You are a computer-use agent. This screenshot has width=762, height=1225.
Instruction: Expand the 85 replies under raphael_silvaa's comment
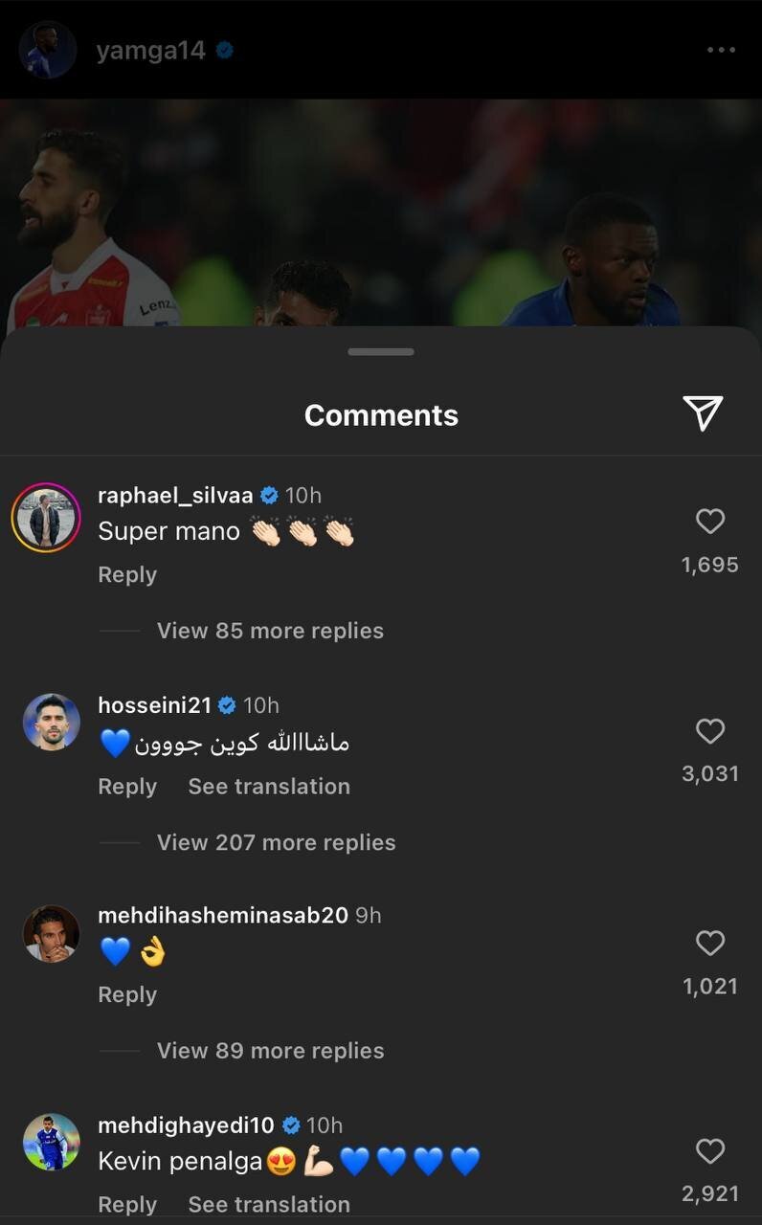269,630
